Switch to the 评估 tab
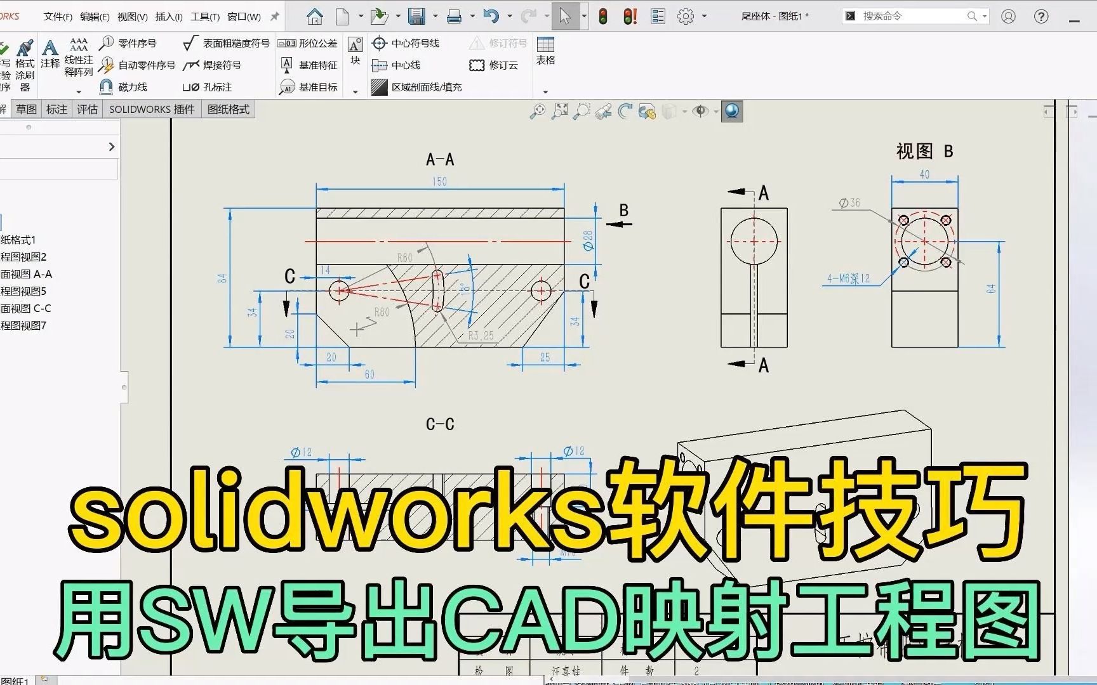Viewport: 1097px width, 685px height. coord(87,109)
